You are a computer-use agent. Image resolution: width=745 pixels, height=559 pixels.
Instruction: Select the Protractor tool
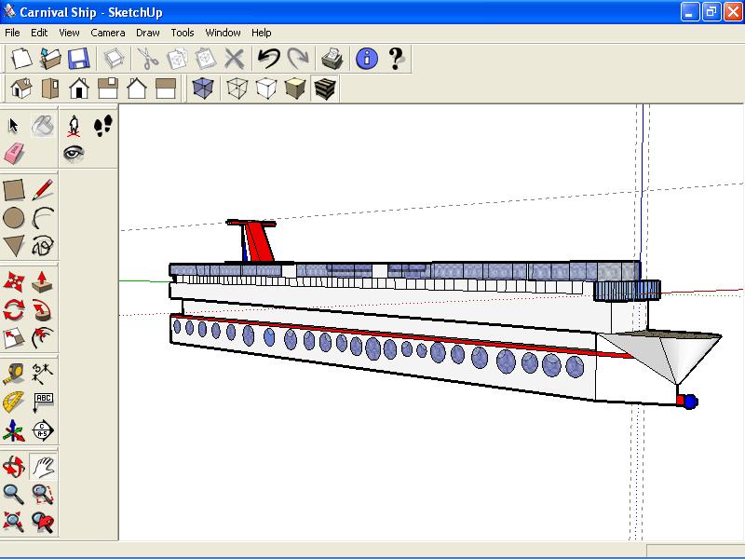point(14,402)
